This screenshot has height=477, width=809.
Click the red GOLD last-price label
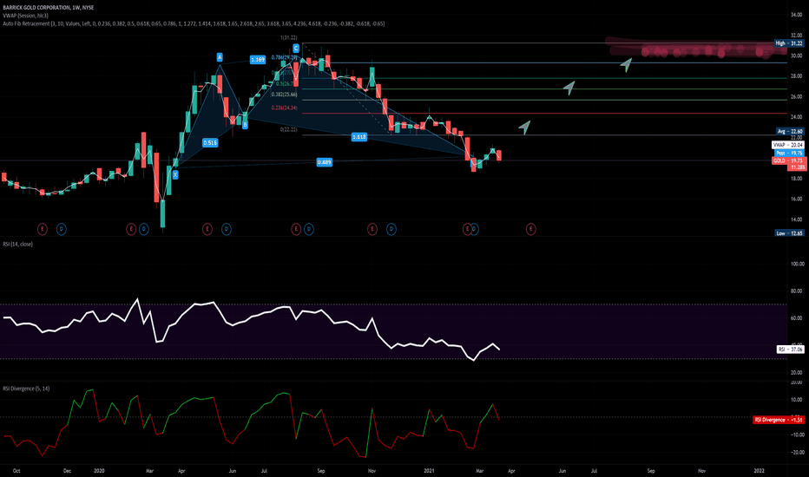coord(788,160)
